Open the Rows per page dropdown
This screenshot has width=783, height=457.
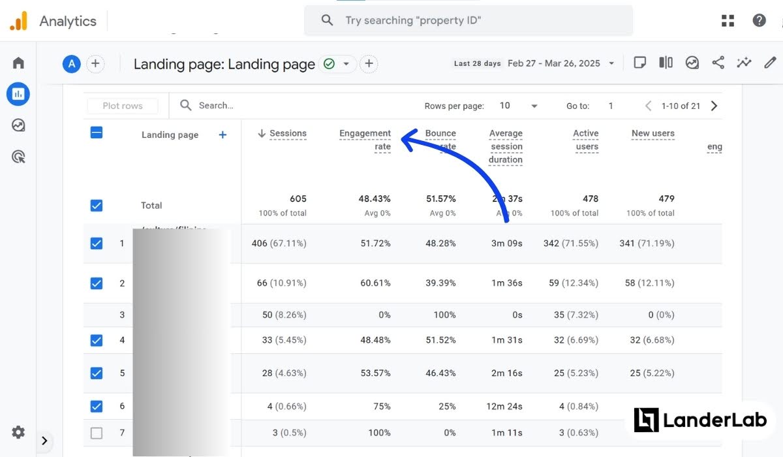(x=519, y=106)
